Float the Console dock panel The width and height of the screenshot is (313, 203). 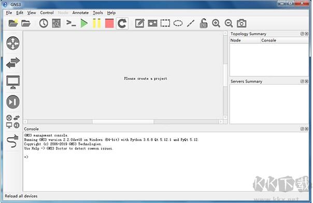point(302,129)
